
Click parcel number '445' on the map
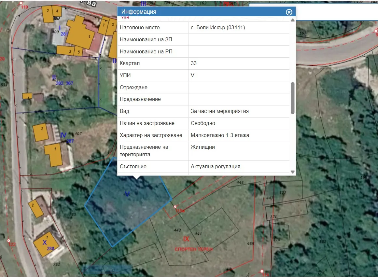click(240, 183)
